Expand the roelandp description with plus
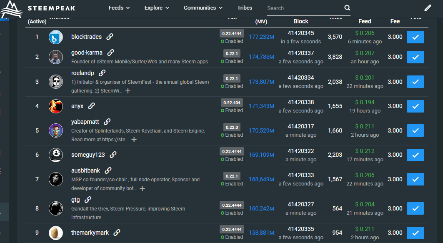 point(128,90)
